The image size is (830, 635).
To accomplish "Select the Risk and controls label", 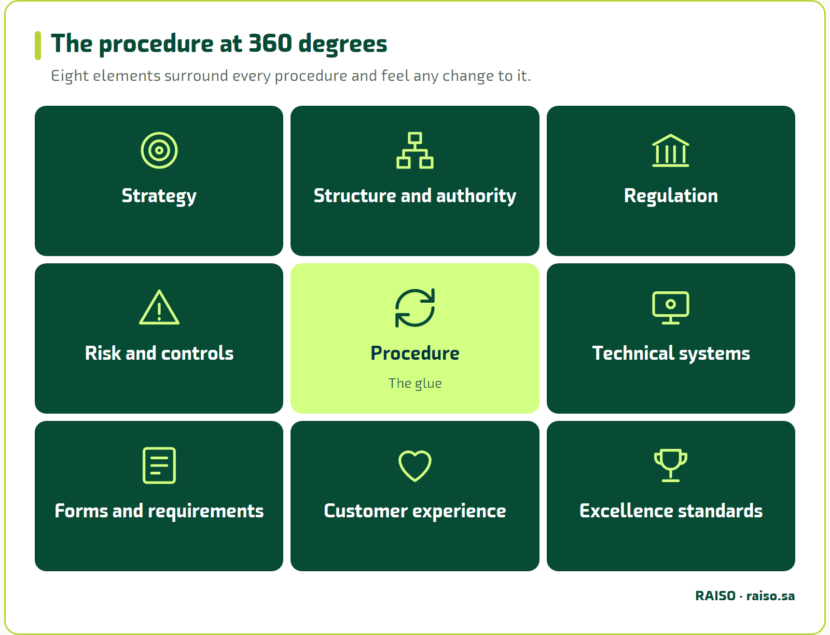I will (x=159, y=353).
